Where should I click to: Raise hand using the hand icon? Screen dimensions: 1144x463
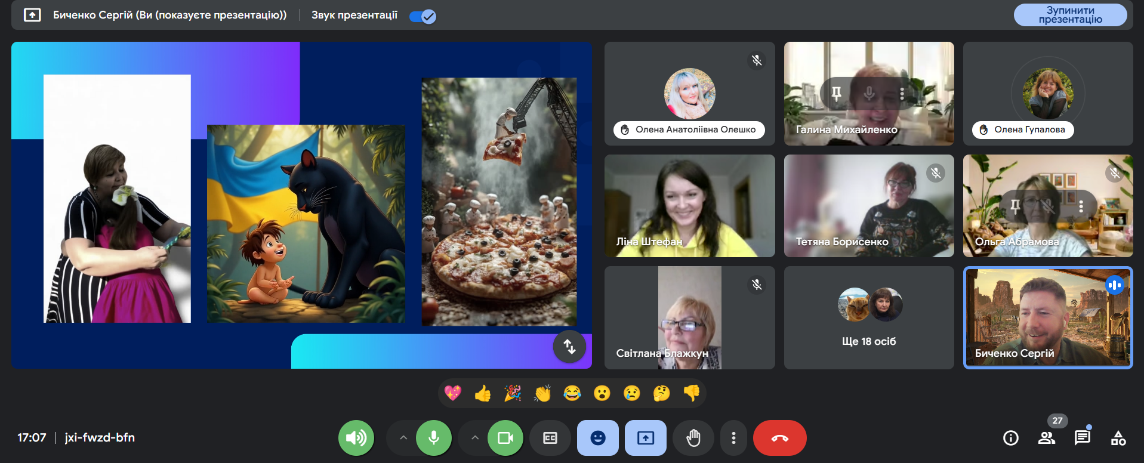[693, 438]
